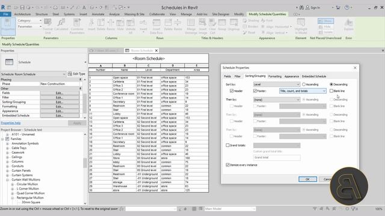Open the Properties help link
The image size is (385, 216).
(11, 122)
